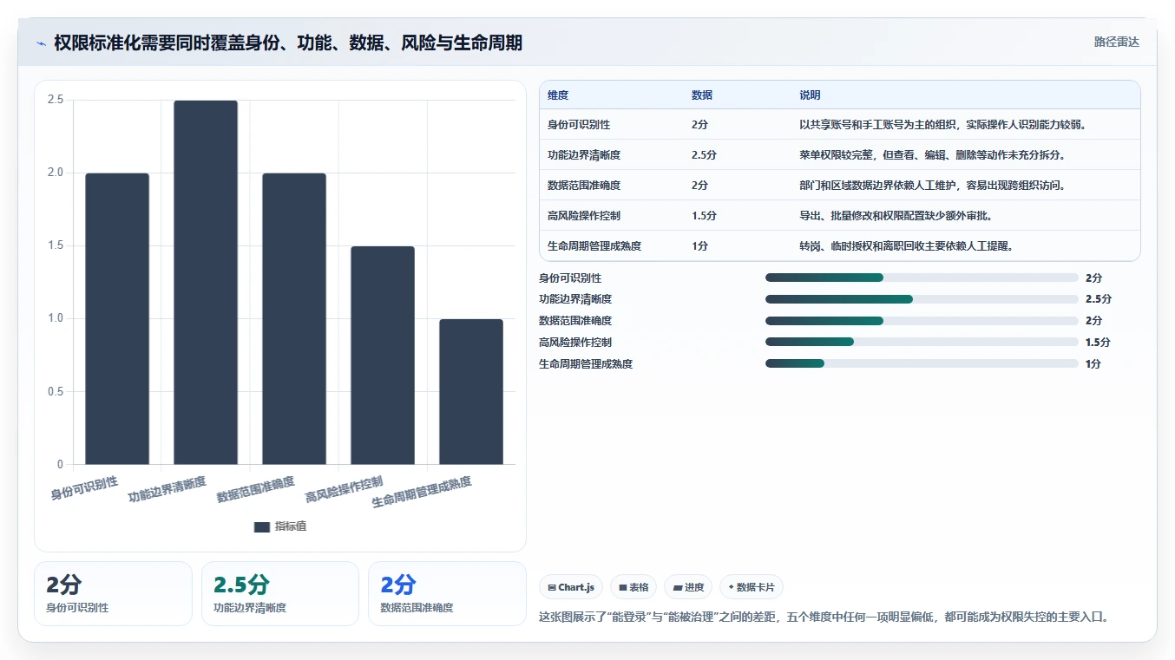Click the 身份可识别性 bar in the chart
This screenshot has height=660, width=1175.
tap(117, 318)
